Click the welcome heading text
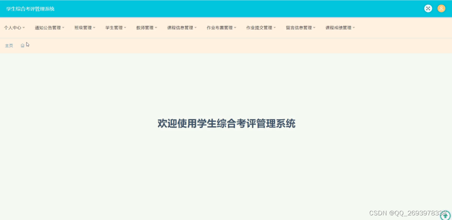452x220 pixels. (x=226, y=123)
